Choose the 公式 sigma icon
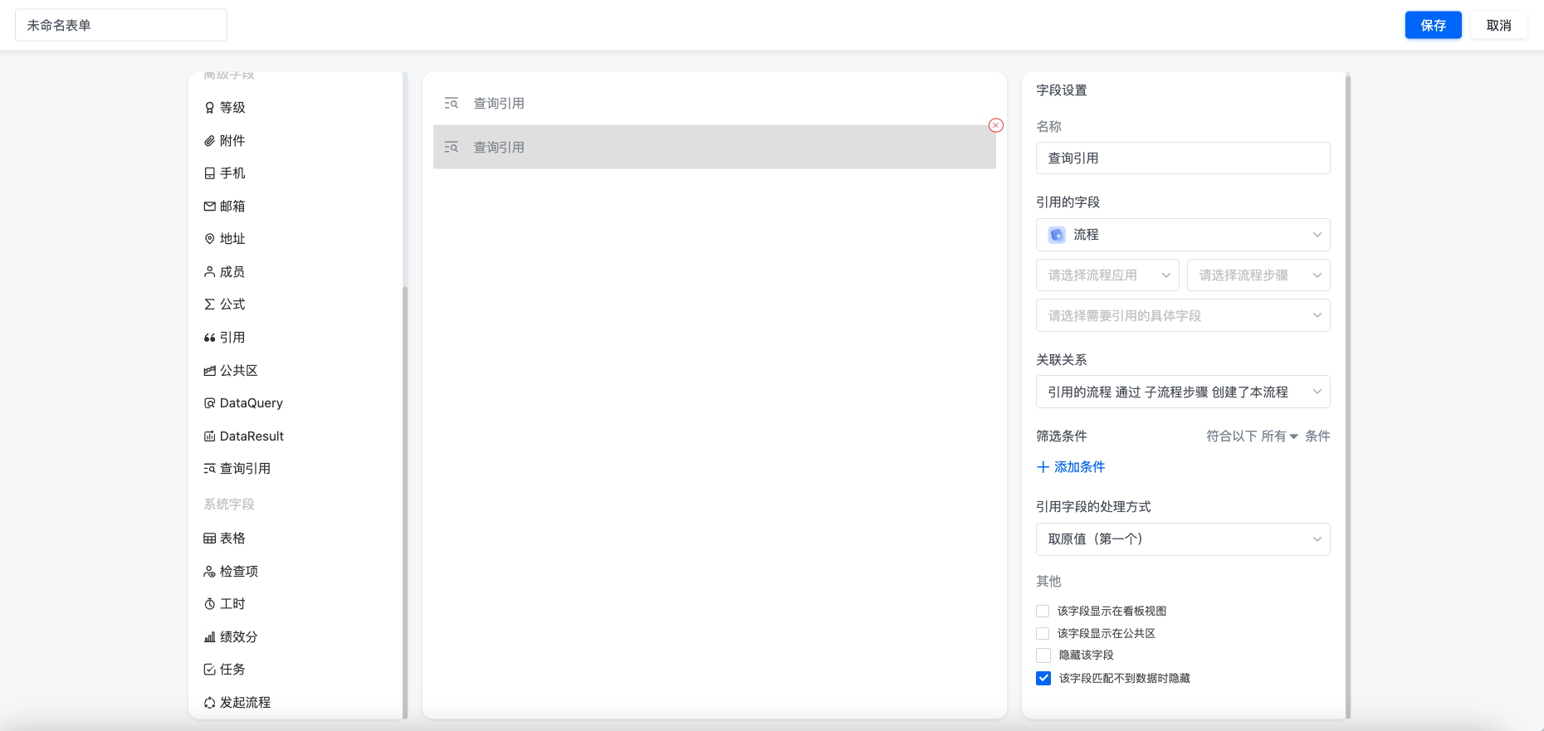Screen dimensions: 1544x731 pos(209,305)
